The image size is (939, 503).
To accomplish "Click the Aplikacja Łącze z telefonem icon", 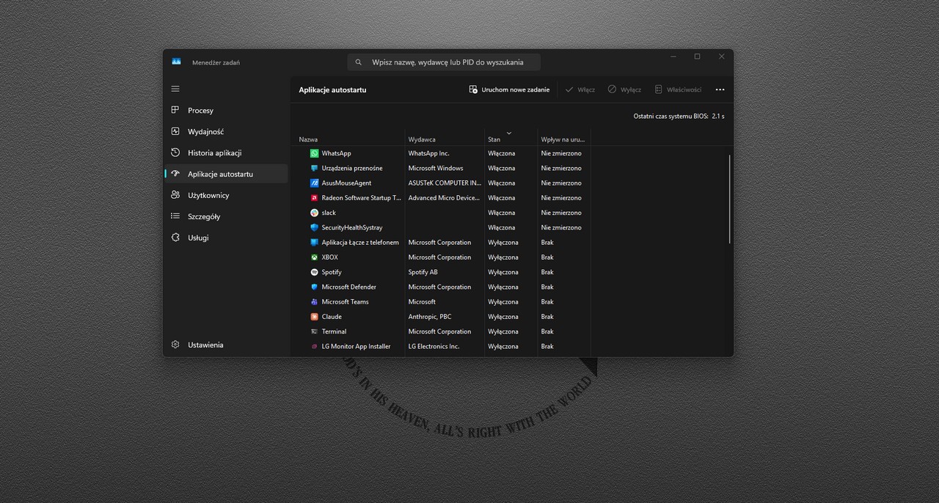I will pyautogui.click(x=314, y=242).
